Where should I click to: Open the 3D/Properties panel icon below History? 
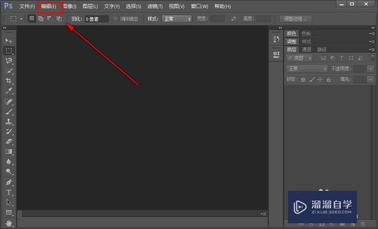pyautogui.click(x=276, y=55)
